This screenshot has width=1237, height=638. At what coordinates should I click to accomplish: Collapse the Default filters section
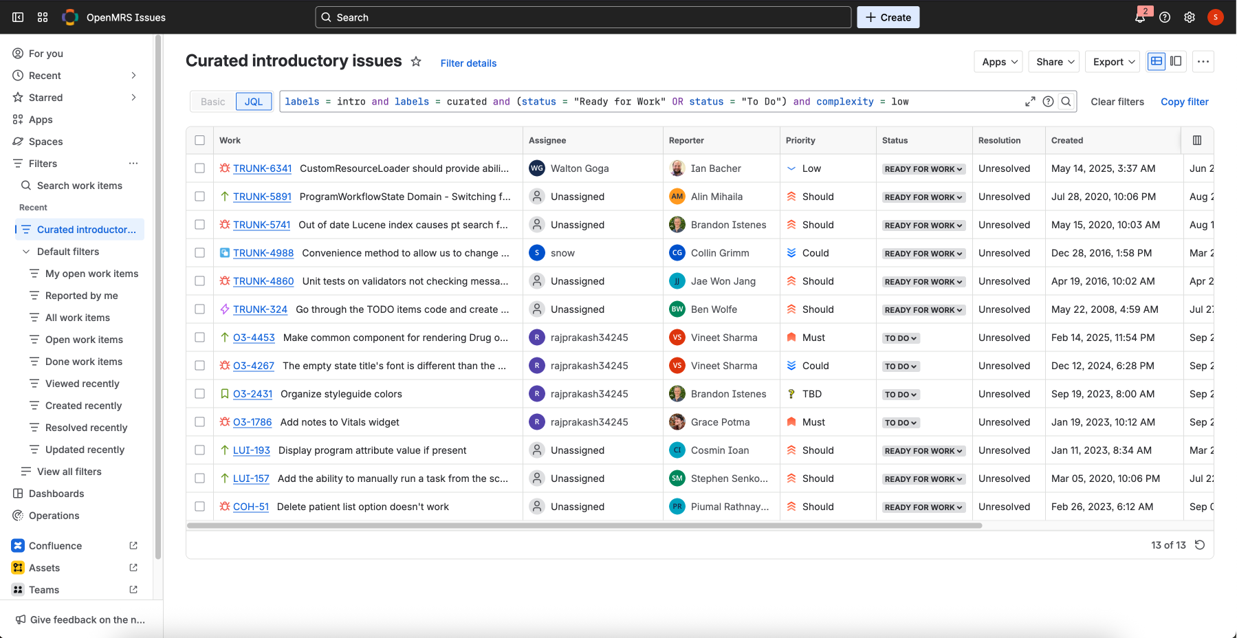pos(26,252)
